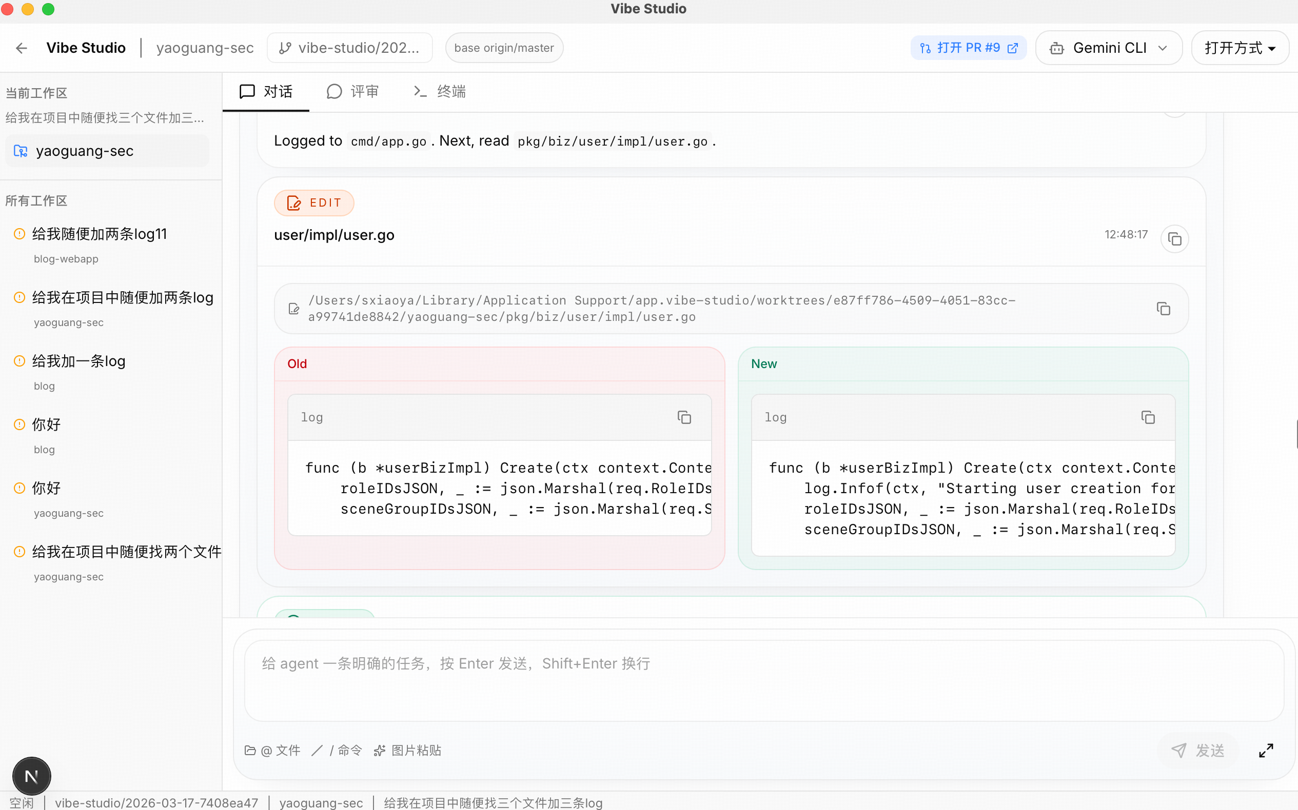Click the conversation icon on 对话 tab

[x=247, y=92]
